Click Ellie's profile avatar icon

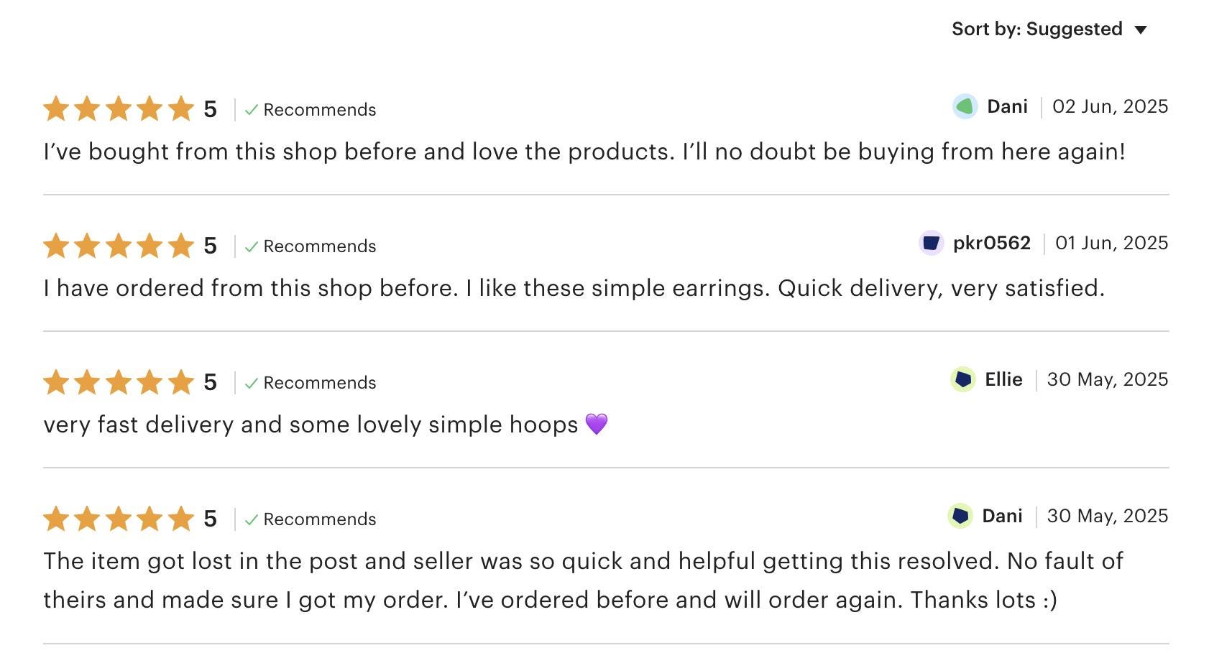[x=962, y=379]
